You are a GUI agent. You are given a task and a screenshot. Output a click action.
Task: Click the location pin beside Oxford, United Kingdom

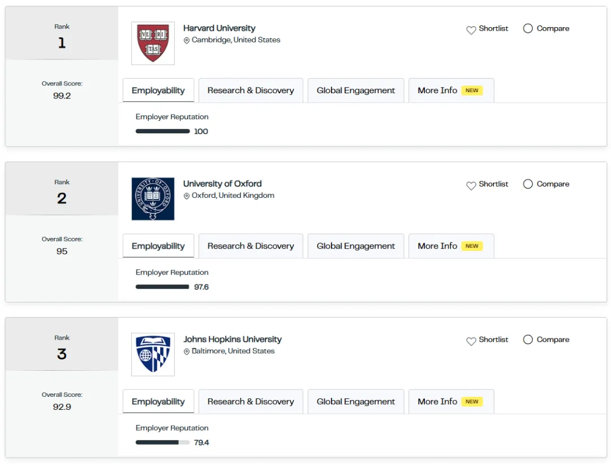coord(187,196)
